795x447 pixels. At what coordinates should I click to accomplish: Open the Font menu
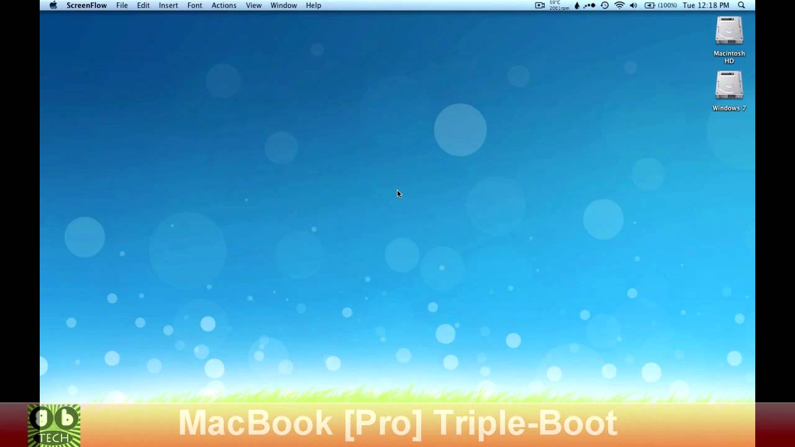(x=194, y=6)
